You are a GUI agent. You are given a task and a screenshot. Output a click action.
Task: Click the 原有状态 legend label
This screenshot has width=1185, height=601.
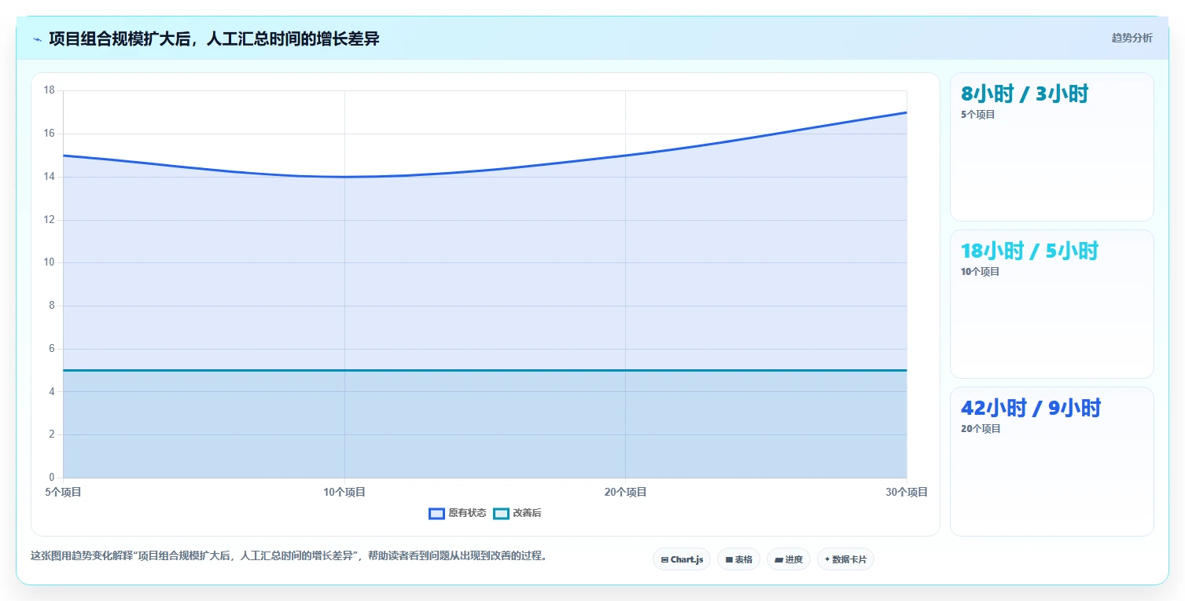click(467, 513)
